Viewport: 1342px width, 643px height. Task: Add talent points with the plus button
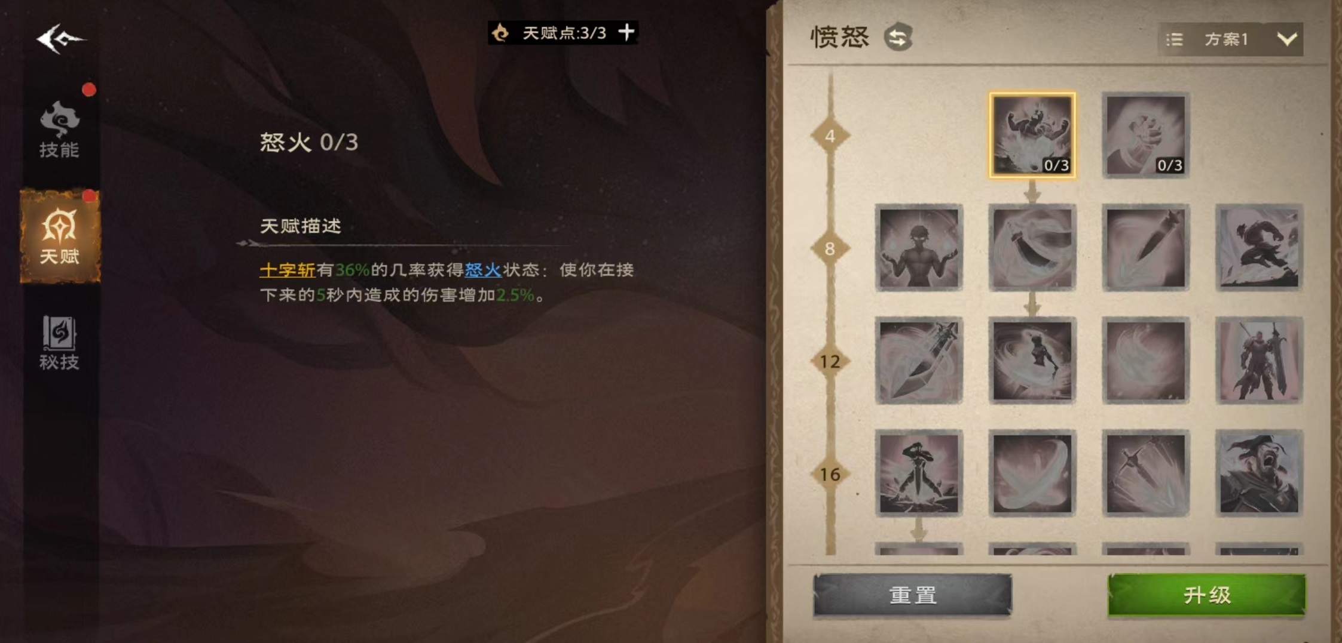[x=626, y=32]
